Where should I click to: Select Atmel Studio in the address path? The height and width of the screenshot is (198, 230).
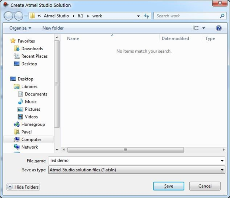56,16
